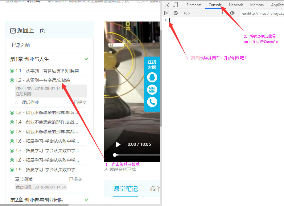Screen dimensions: 284x206
Task: Click the 1.3 lesson progress dot
Action: pyautogui.click(x=12, y=113)
